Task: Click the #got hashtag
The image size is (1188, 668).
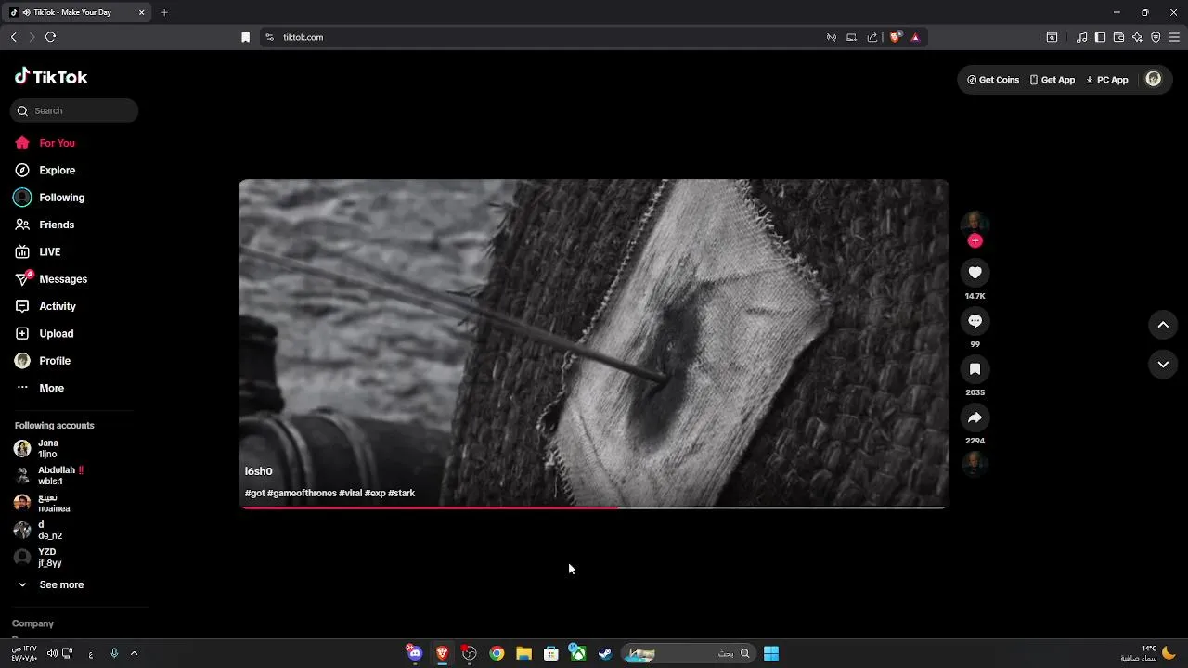Action: (x=254, y=493)
